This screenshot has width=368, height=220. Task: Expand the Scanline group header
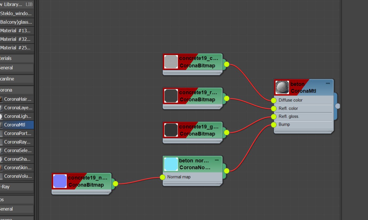17,79
